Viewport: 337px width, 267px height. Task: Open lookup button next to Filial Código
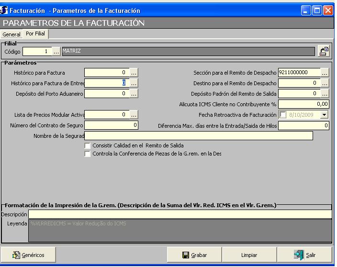56,51
